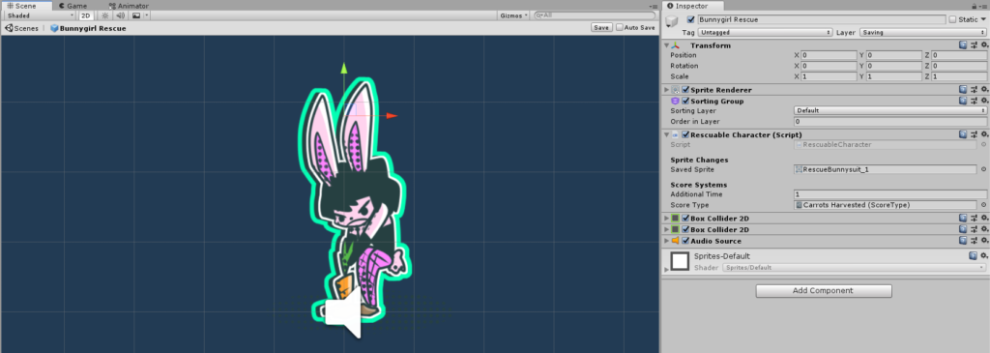Open Audio Source preset icon
The width and height of the screenshot is (990, 353).
[974, 241]
